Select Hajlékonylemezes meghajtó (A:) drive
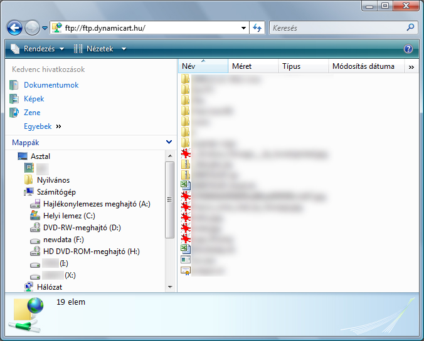 coord(97,204)
